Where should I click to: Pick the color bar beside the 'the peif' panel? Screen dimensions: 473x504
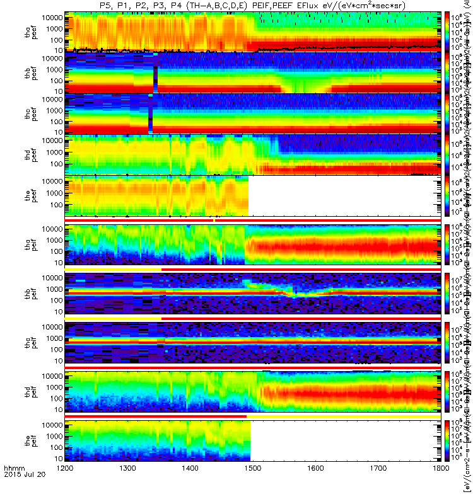pos(447,440)
